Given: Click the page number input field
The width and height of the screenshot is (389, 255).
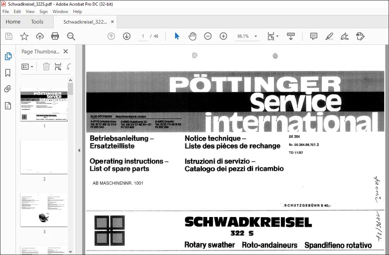Looking at the screenshot, I should (x=143, y=36).
